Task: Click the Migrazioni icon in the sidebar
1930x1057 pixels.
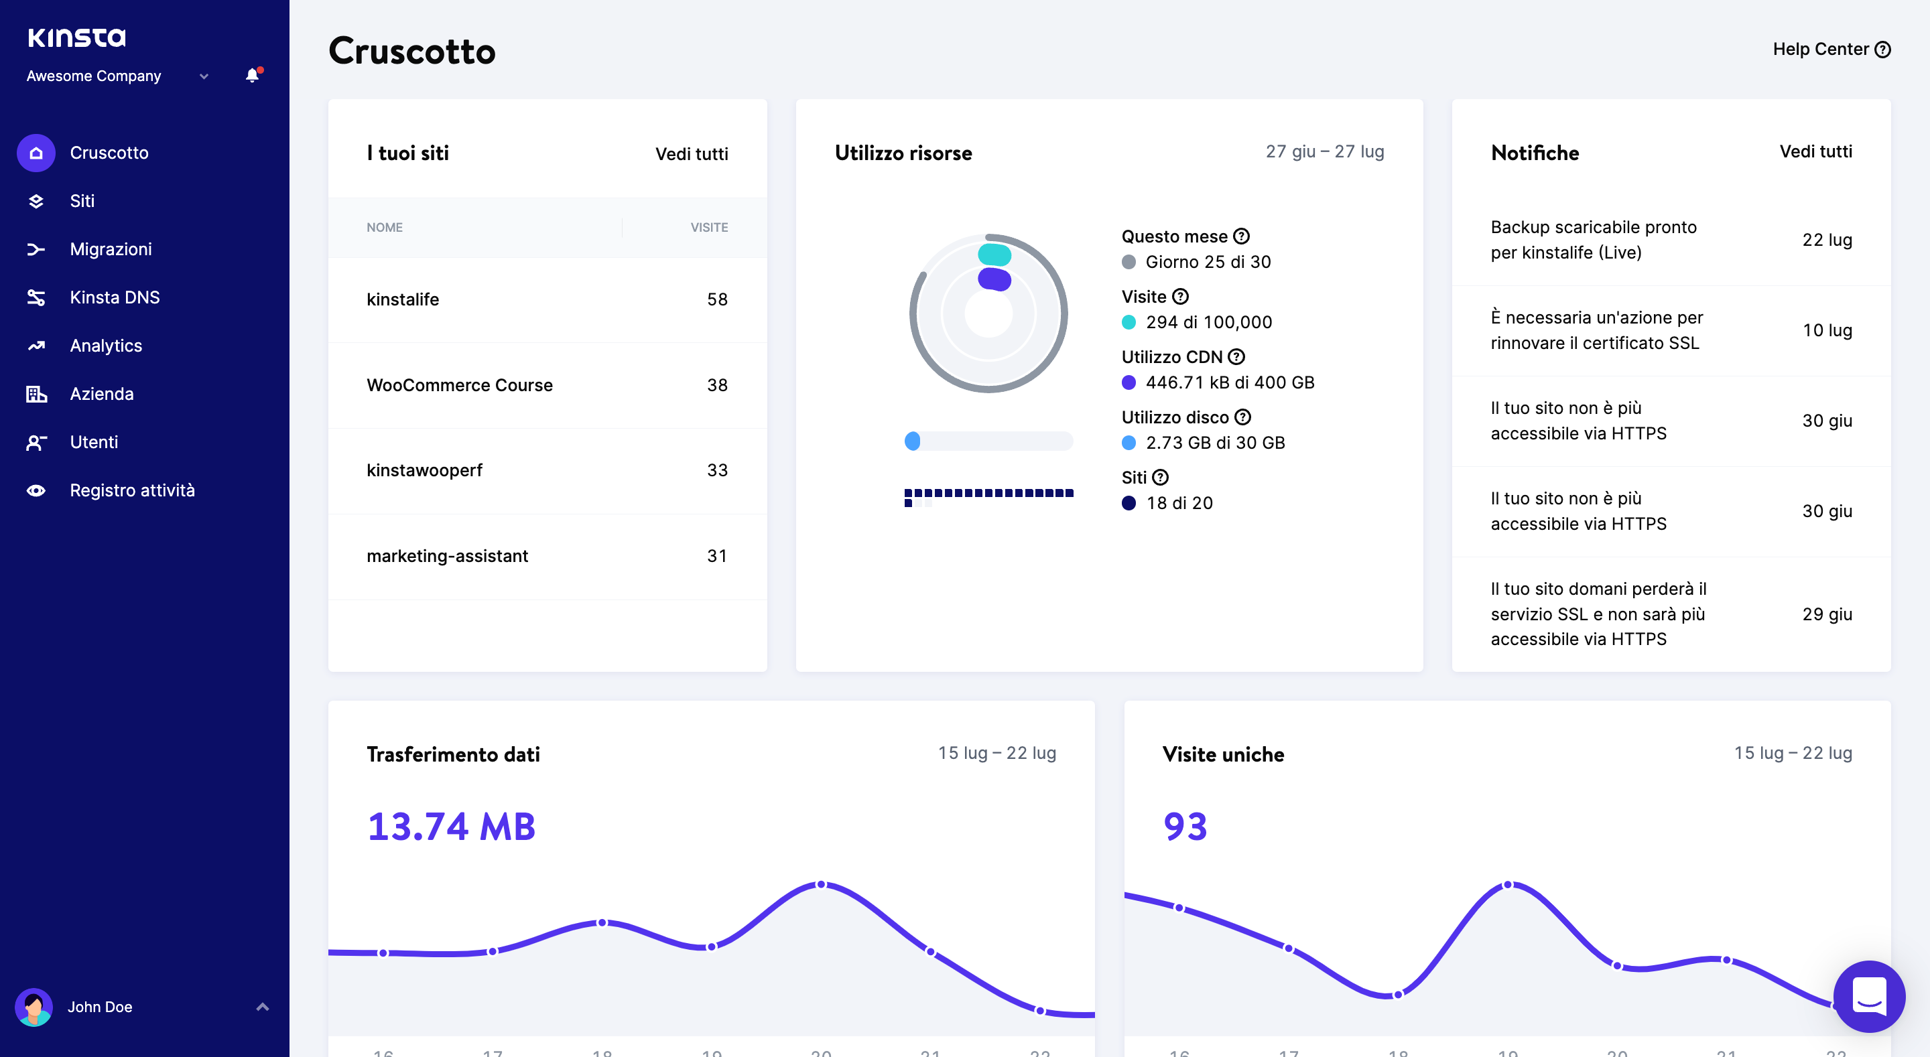Action: (36, 249)
